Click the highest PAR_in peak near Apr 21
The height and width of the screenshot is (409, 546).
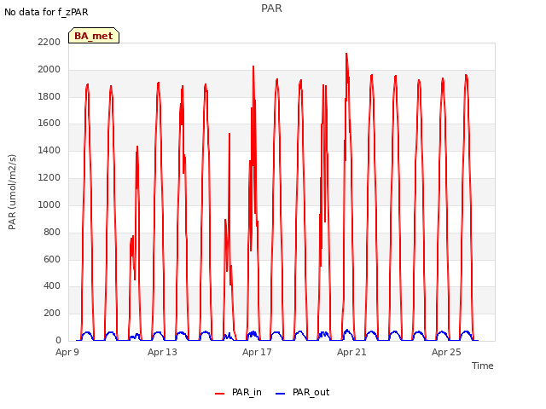(x=346, y=54)
